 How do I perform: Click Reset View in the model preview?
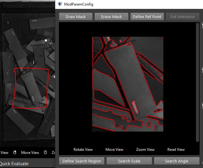(x=176, y=150)
